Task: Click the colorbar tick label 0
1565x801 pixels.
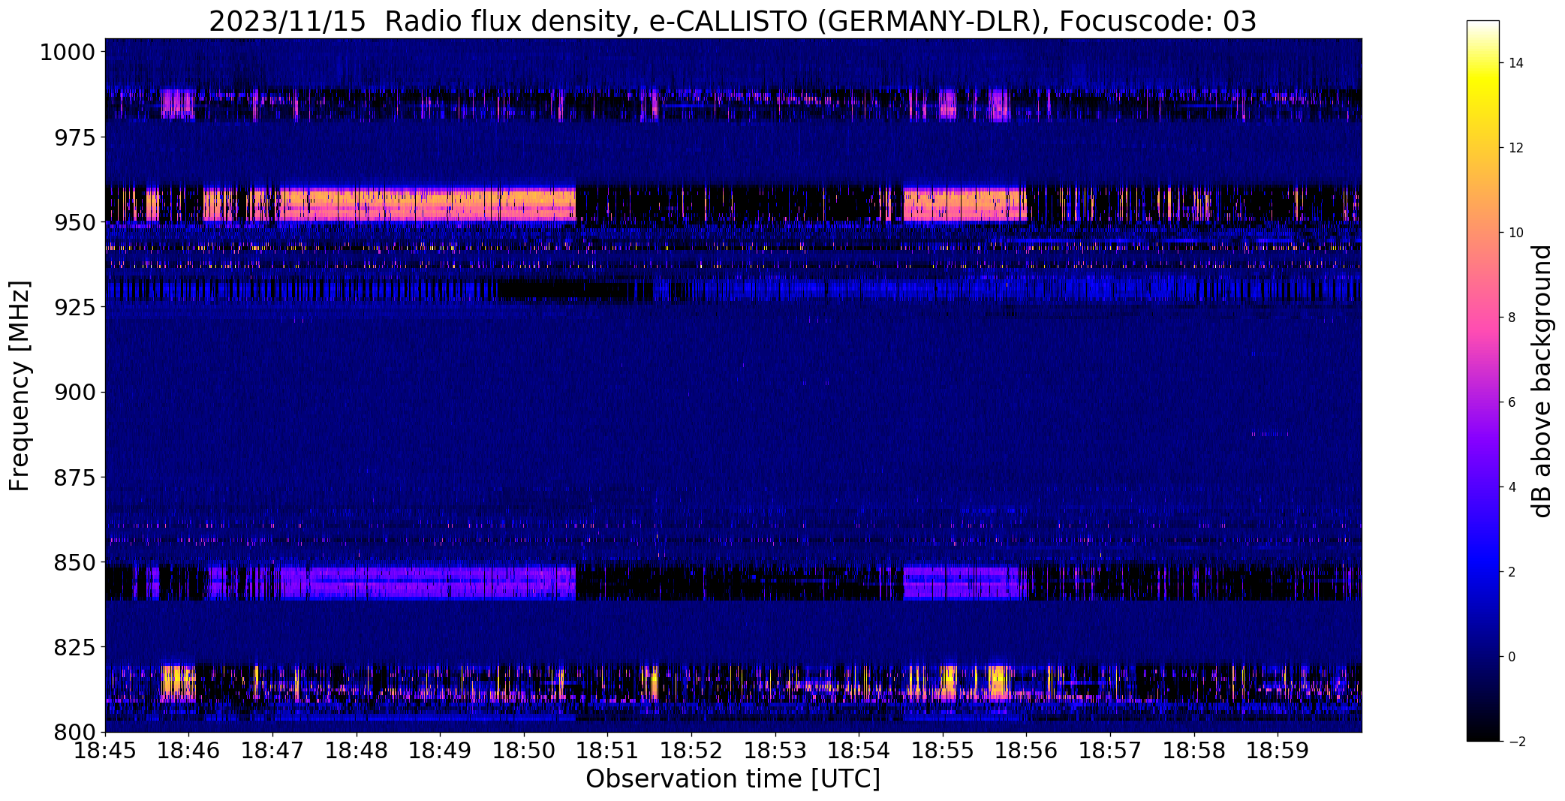Action: pyautogui.click(x=1512, y=657)
